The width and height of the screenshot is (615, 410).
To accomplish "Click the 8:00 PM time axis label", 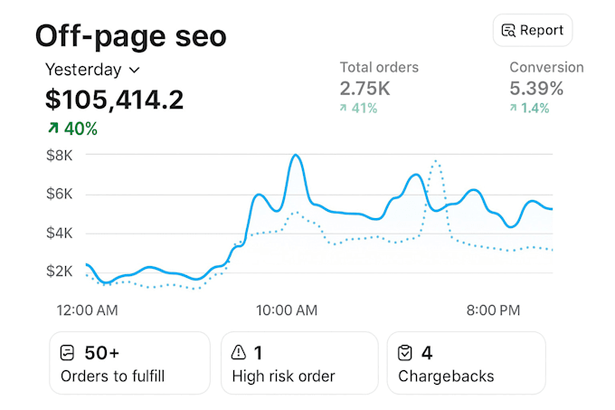I will [x=493, y=310].
